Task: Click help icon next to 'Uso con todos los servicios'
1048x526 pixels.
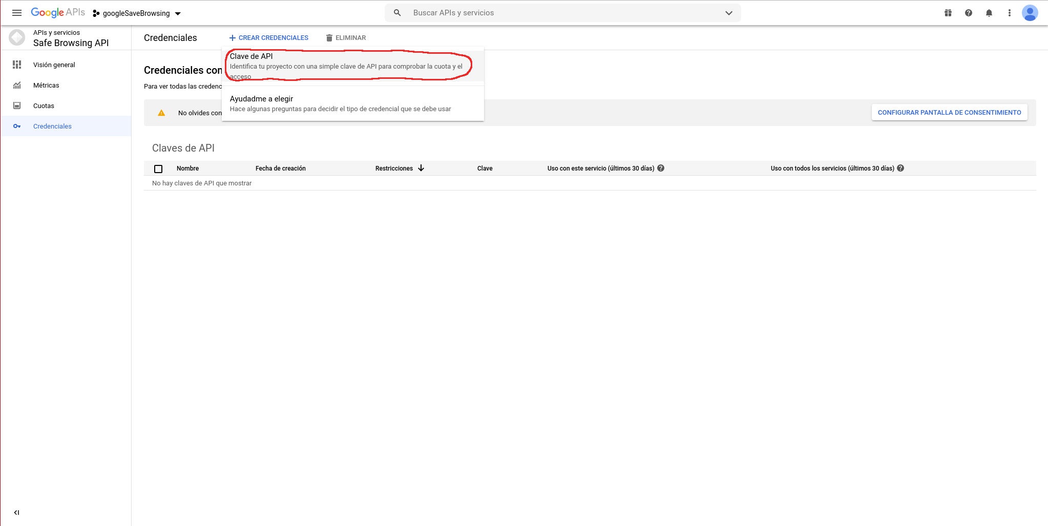Action: (900, 168)
